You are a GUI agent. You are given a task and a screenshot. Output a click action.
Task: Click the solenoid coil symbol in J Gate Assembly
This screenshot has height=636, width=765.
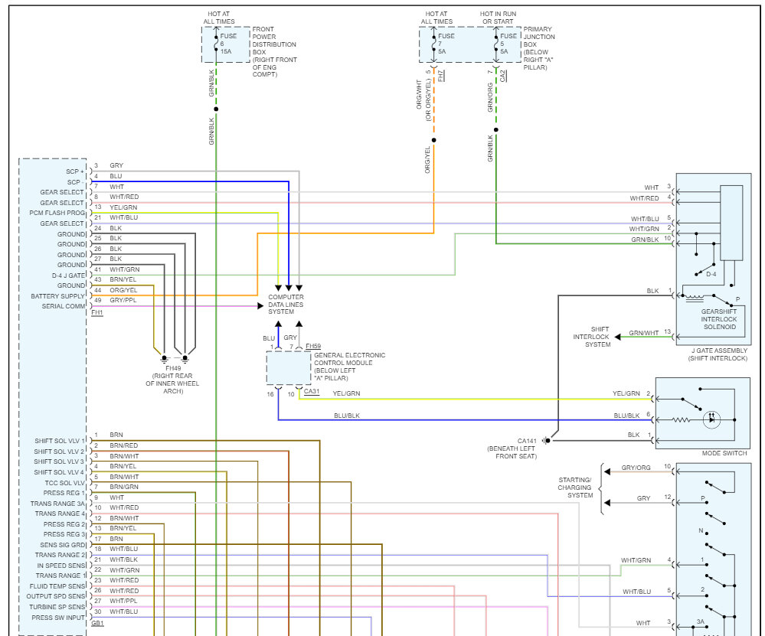coord(693,296)
